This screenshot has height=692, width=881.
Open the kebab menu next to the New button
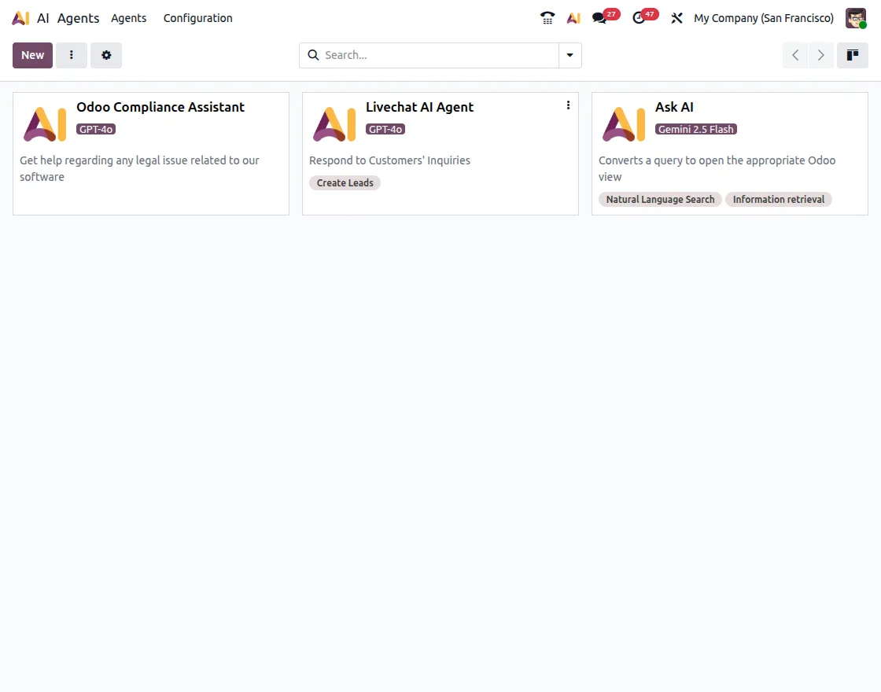tap(71, 55)
